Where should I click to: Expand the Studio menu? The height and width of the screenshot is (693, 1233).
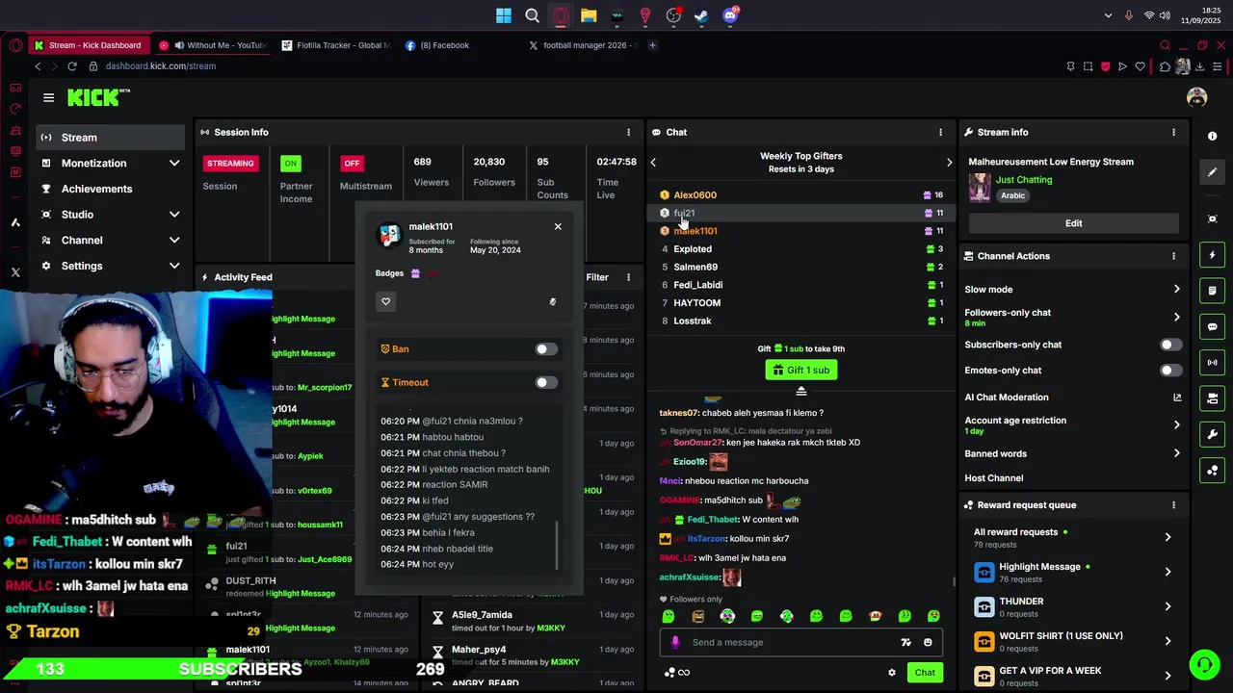[110, 215]
